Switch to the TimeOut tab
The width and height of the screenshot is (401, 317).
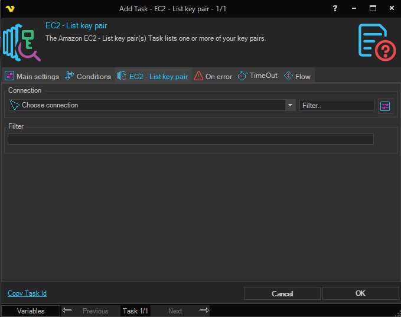(x=257, y=76)
